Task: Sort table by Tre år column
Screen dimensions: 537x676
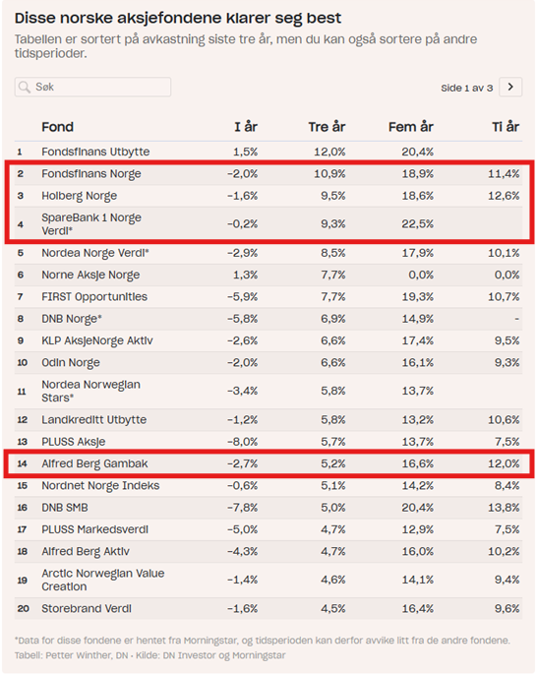Action: [327, 127]
